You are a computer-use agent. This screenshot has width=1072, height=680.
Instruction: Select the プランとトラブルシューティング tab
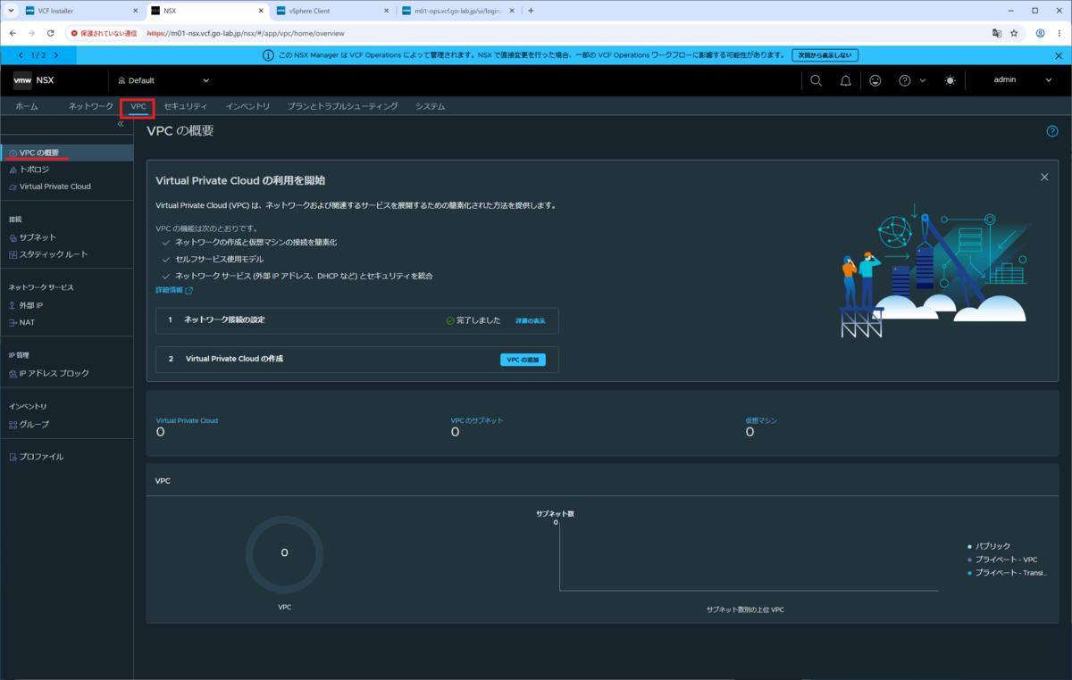click(x=343, y=106)
